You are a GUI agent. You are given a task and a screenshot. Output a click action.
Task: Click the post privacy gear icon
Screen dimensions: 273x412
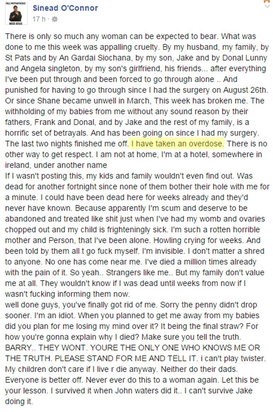[x=54, y=19]
